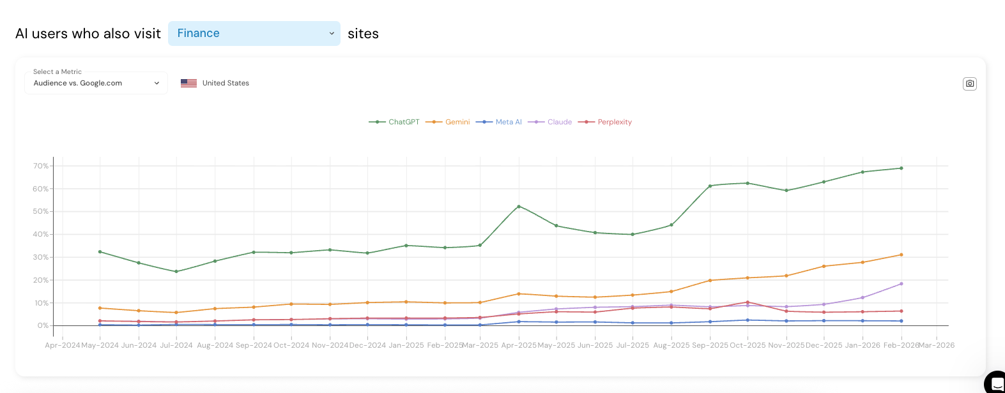Click the 'AI users who also visit' heading
Image resolution: width=1005 pixels, height=393 pixels.
tap(88, 34)
